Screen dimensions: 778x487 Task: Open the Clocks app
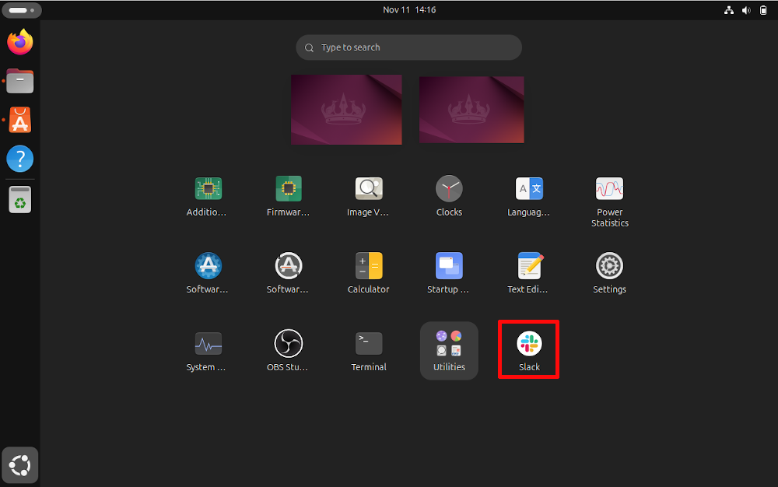click(449, 187)
